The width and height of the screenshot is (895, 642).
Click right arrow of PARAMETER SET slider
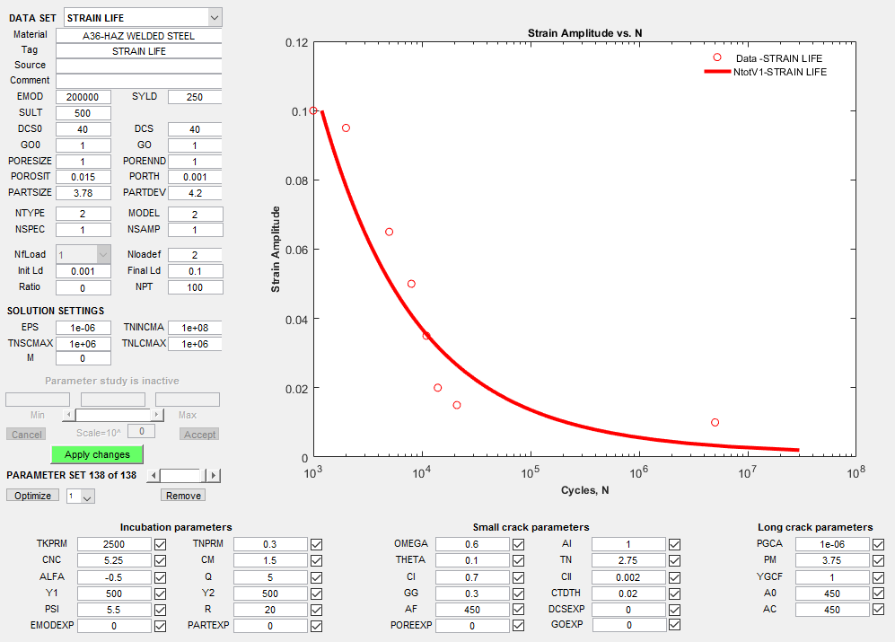[x=214, y=476]
